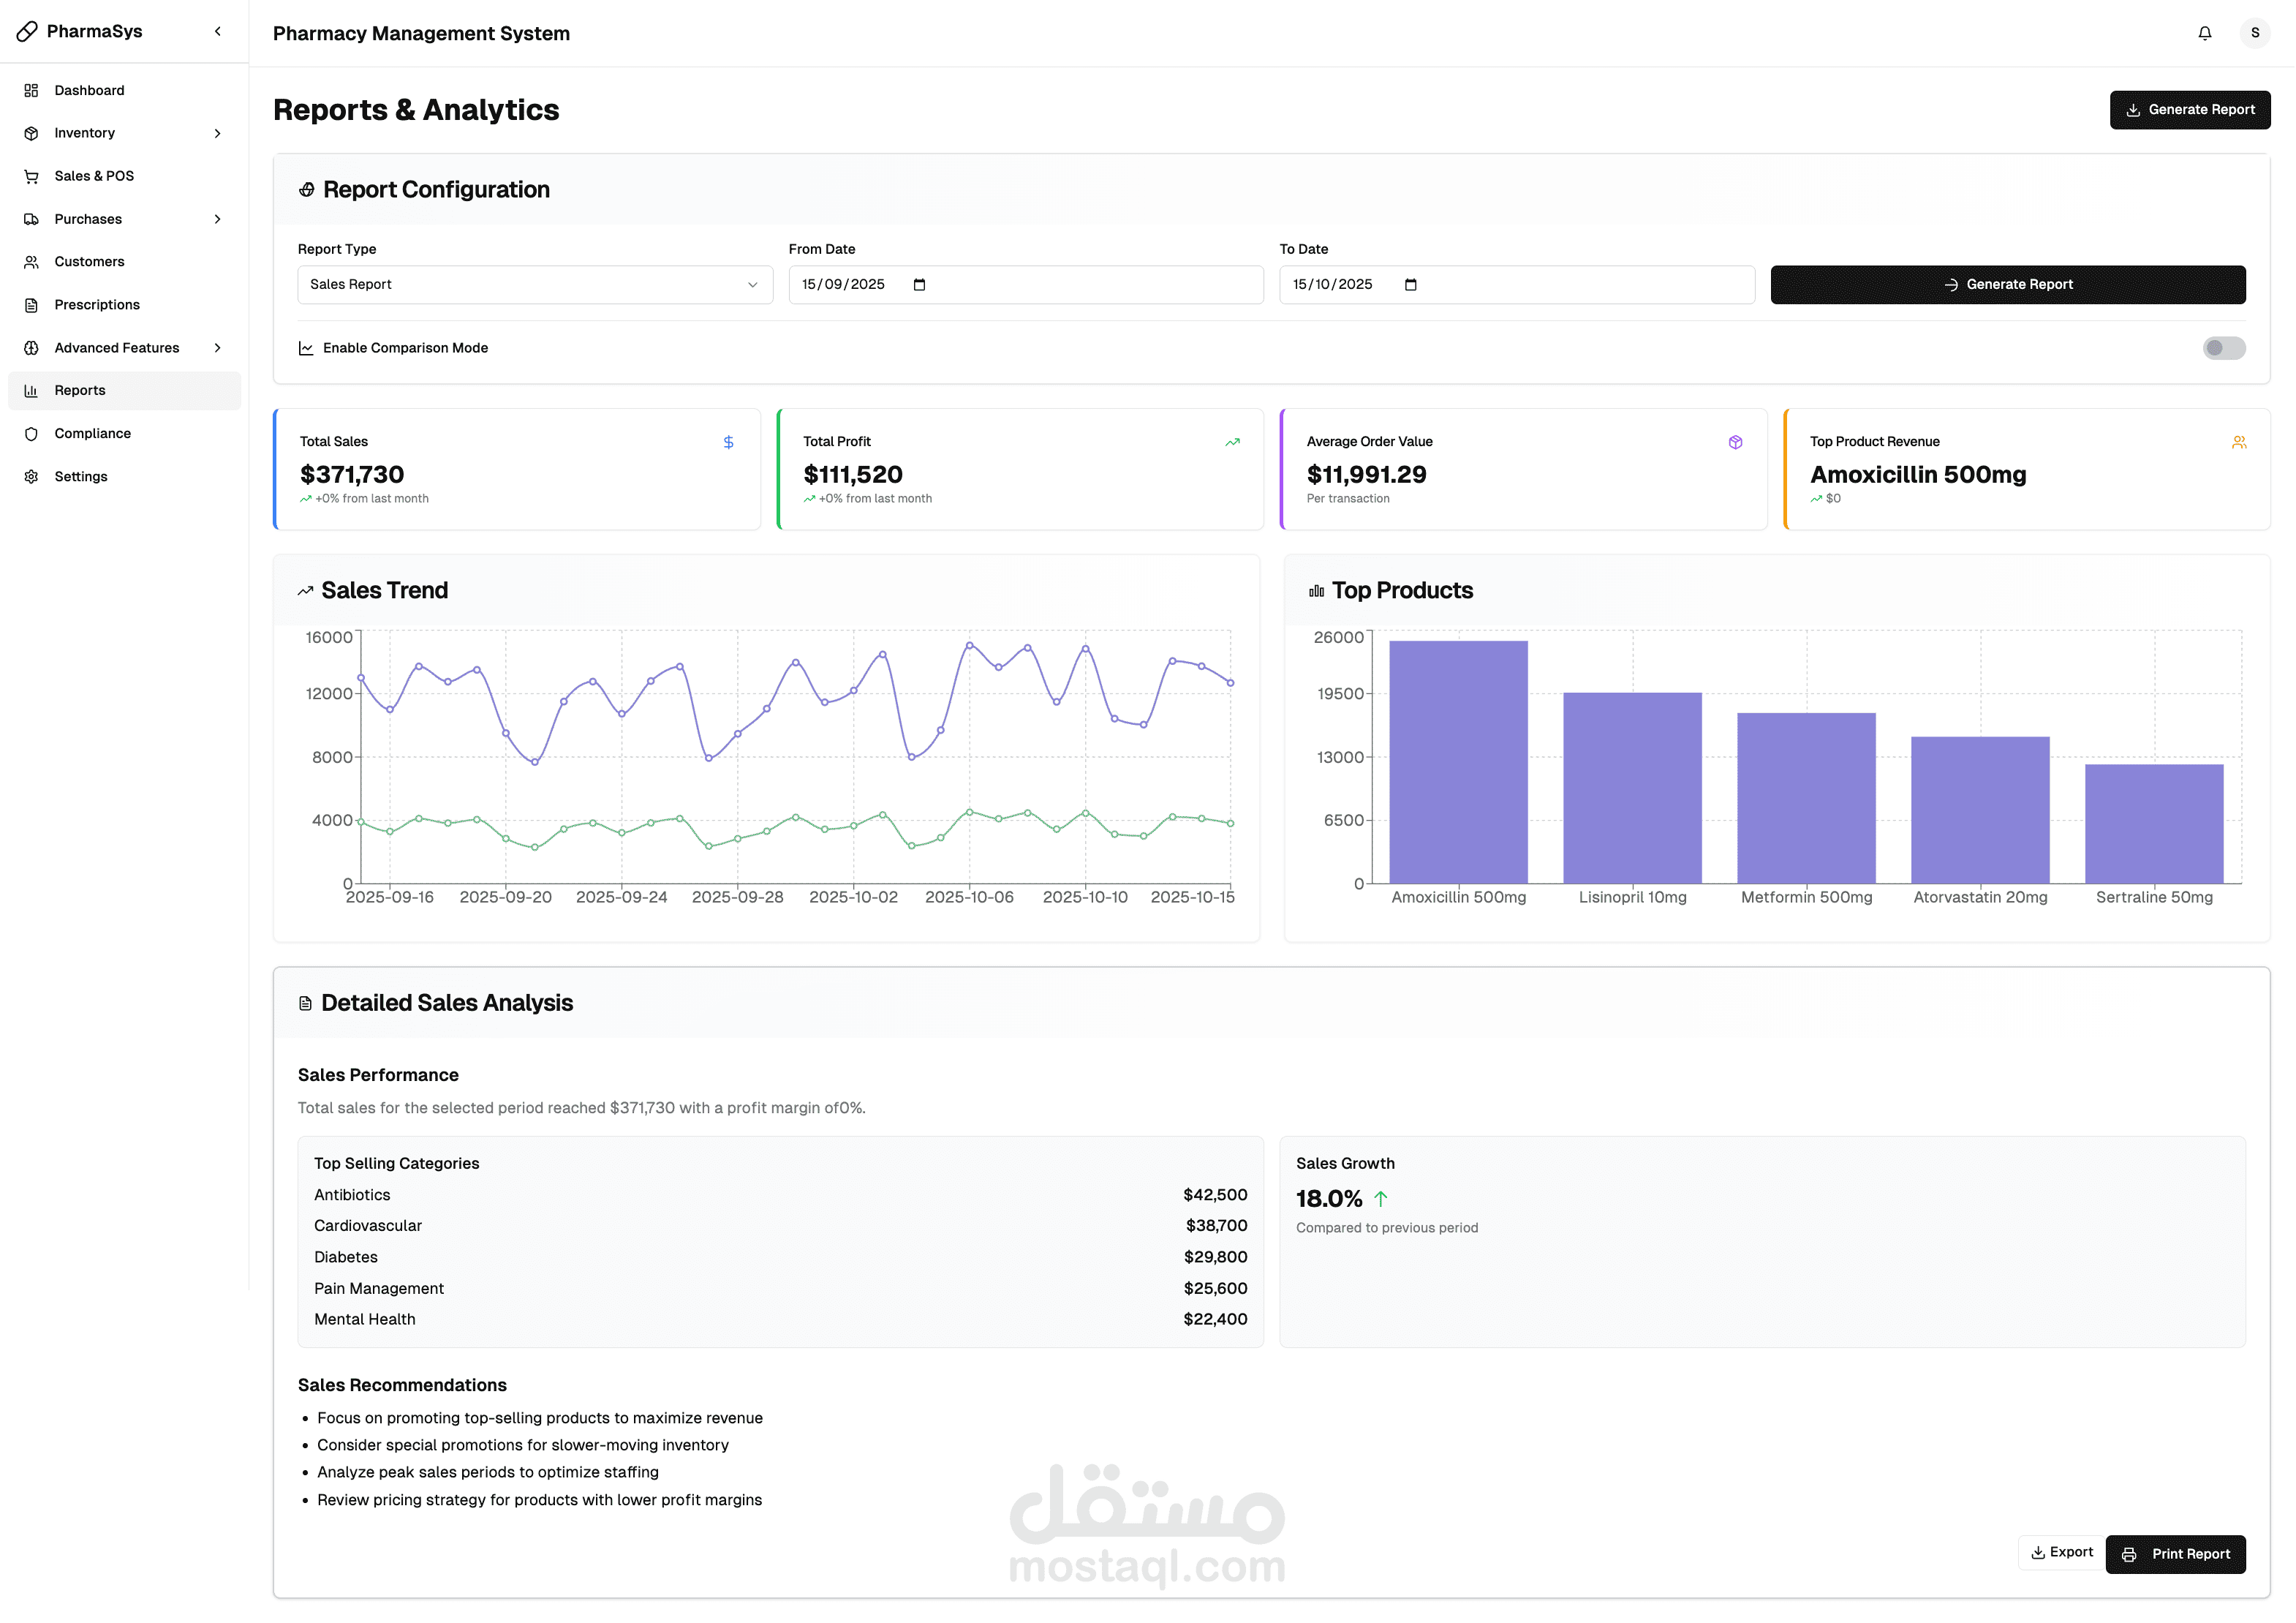
Task: Open the Report Type dropdown
Action: point(535,285)
